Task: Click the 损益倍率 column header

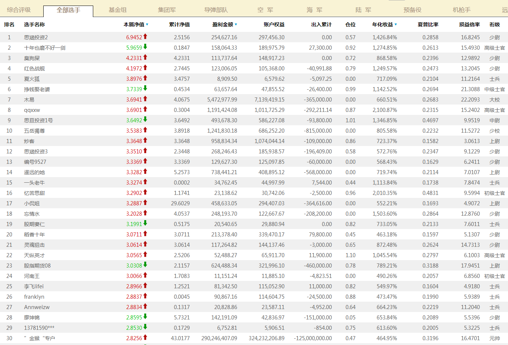Action: pyautogui.click(x=470, y=24)
